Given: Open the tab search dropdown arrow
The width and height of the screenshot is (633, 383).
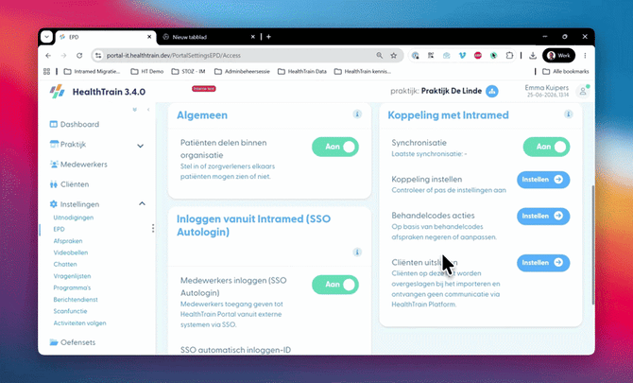Looking at the screenshot, I should (x=47, y=37).
